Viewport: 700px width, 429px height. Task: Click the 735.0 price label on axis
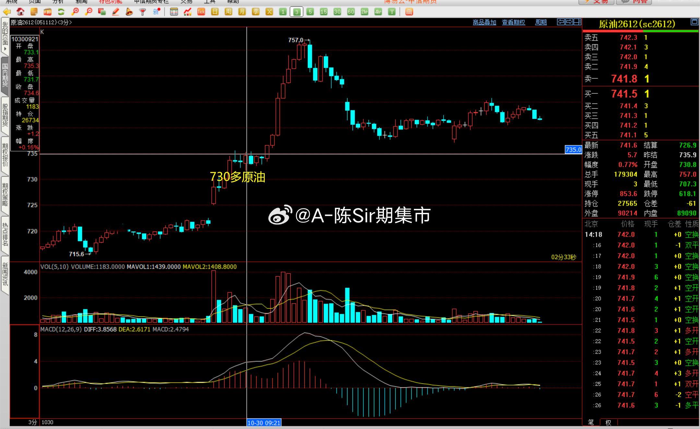[x=573, y=150]
